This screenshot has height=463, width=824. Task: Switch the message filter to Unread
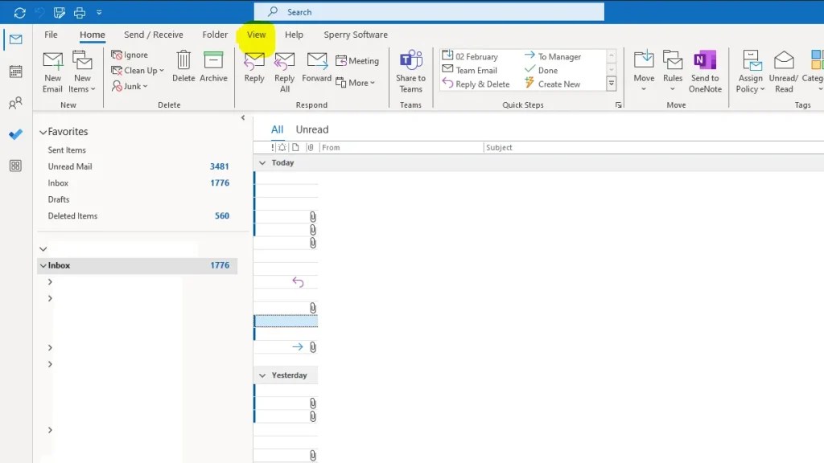(312, 129)
